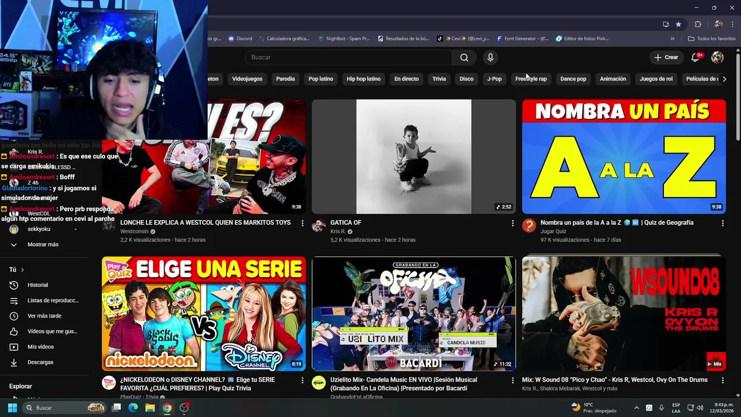Viewport: 741px width, 417px height.
Task: Open Todos los favoritos folder
Action: coord(711,39)
